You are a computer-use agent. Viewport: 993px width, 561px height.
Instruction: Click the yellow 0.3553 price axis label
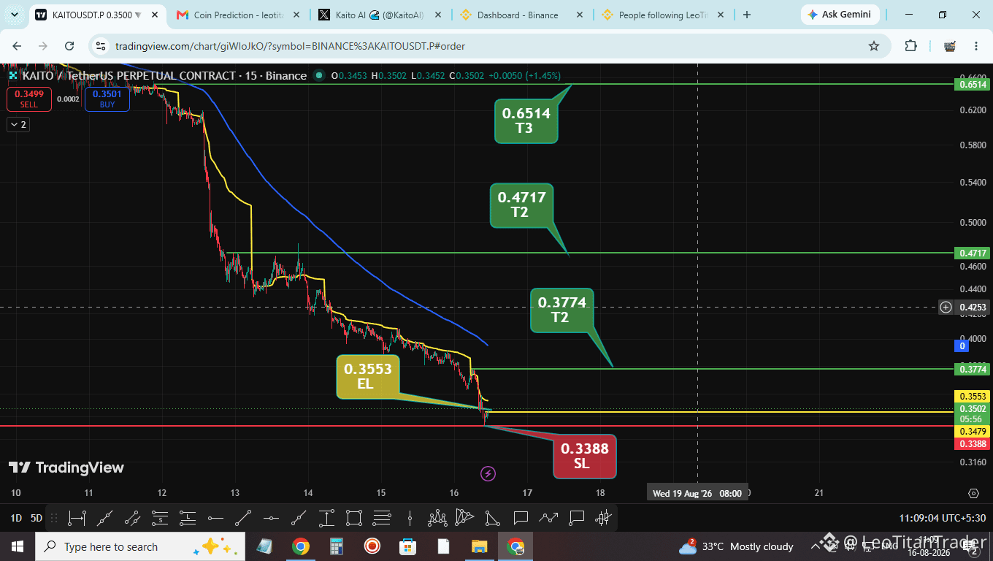click(973, 397)
